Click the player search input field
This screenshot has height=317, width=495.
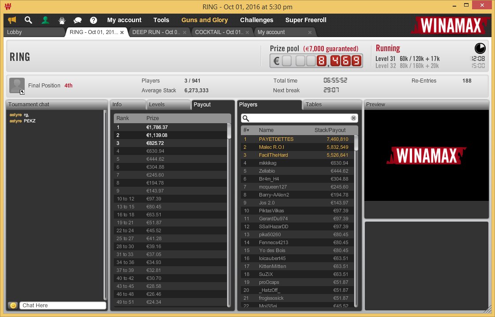[299, 118]
